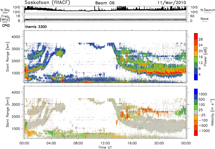Click the 'Nave' legend label
This screenshot has height=149, width=215.
pyautogui.click(x=205, y=19)
